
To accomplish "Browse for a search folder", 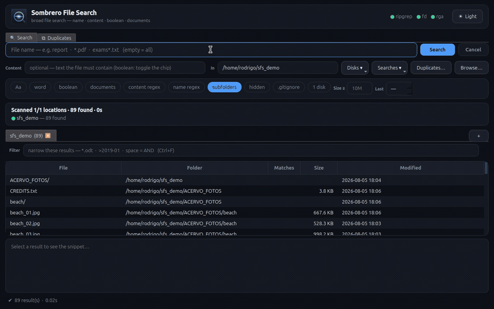I will tap(471, 68).
